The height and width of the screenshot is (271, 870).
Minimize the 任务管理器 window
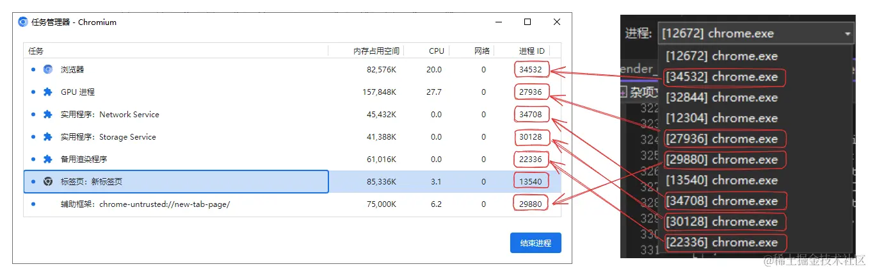click(x=498, y=22)
